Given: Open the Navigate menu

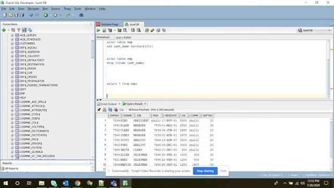Looking at the screenshot, I should click(x=33, y=9).
